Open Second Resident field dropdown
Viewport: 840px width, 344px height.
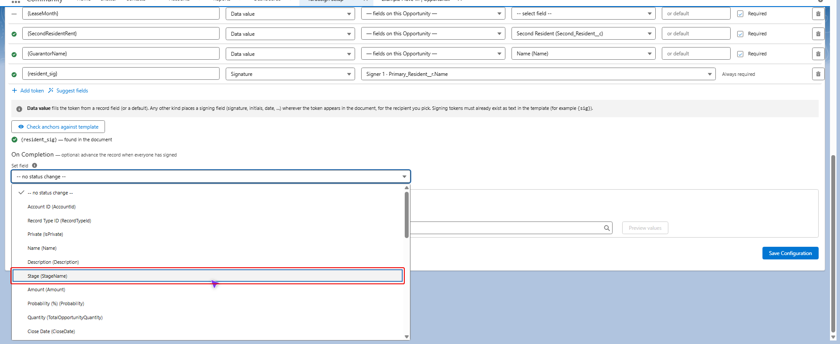(583, 34)
